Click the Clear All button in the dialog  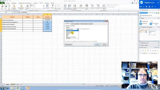[68, 44]
